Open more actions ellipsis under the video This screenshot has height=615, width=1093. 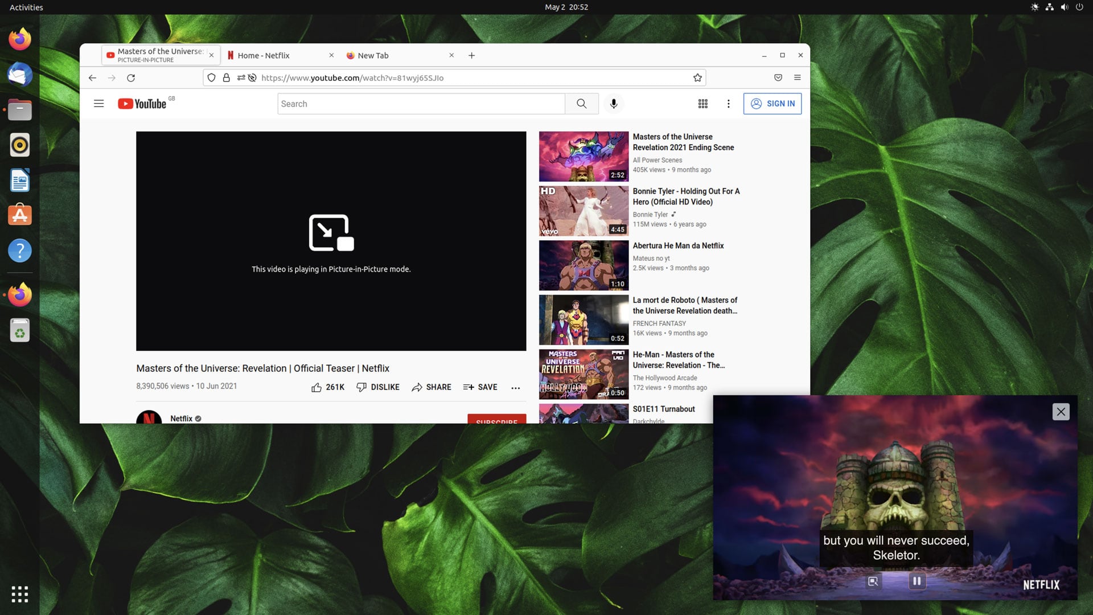[x=516, y=388]
